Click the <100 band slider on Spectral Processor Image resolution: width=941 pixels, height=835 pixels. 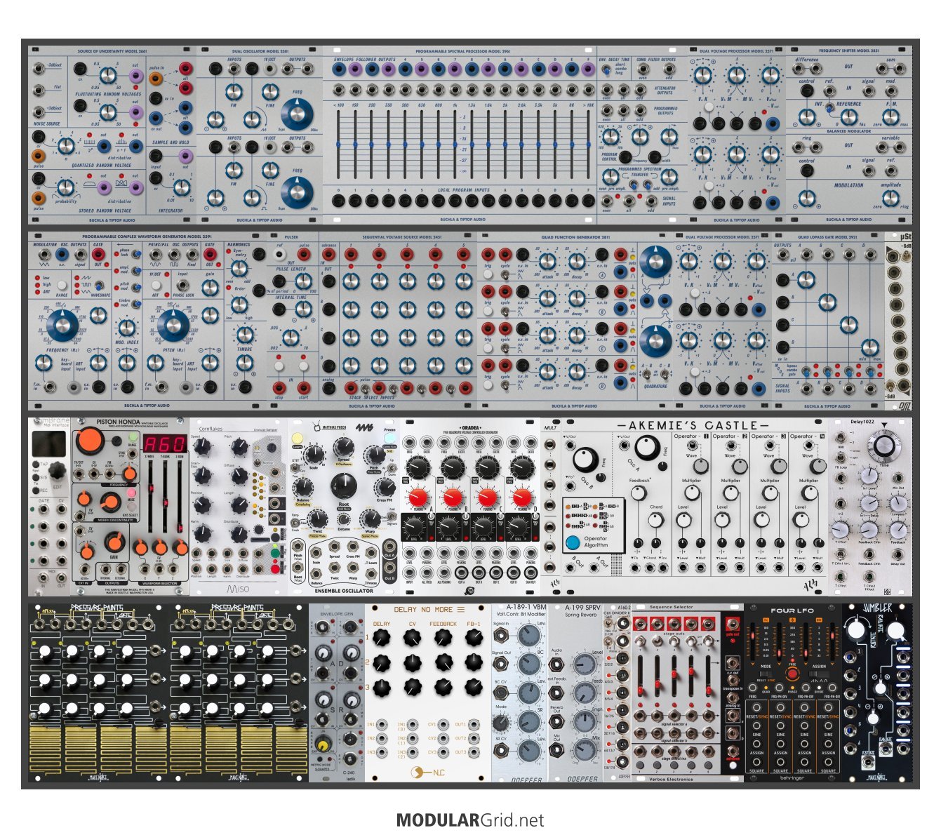pos(338,144)
